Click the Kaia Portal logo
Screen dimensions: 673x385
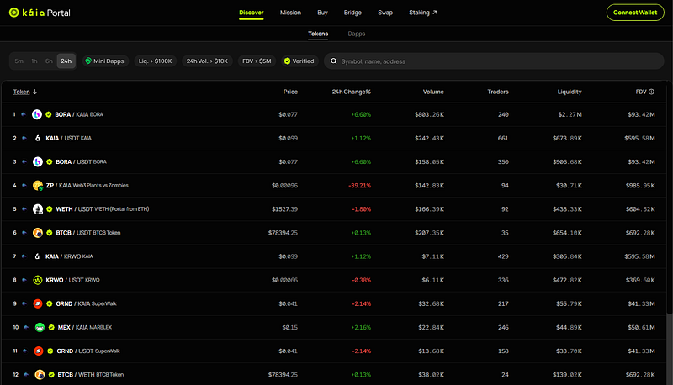coord(40,13)
